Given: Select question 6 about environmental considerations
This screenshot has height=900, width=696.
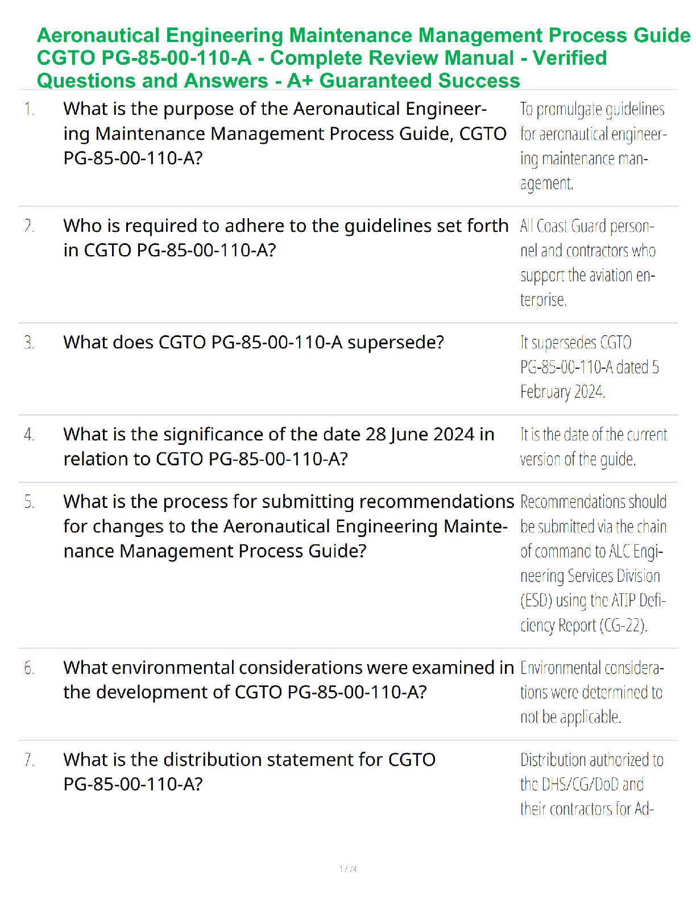Looking at the screenshot, I should 289,680.
